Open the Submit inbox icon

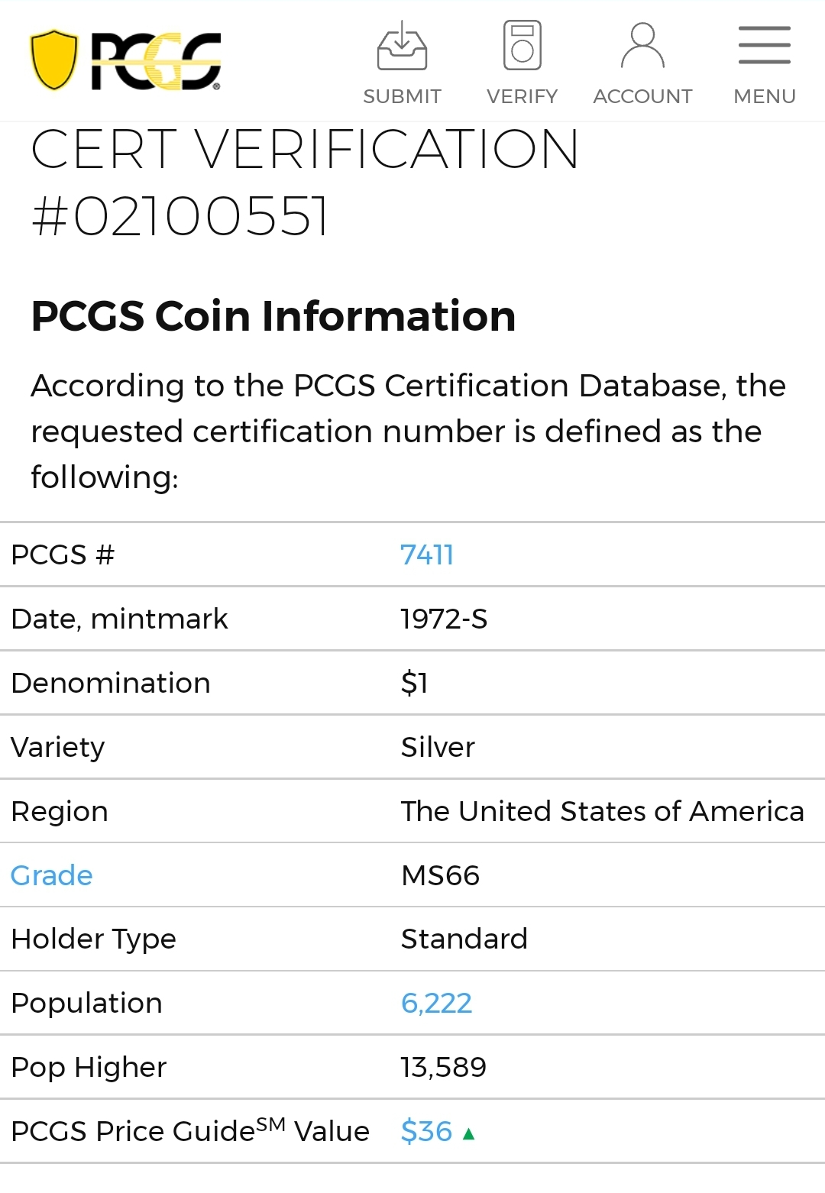[x=403, y=46]
